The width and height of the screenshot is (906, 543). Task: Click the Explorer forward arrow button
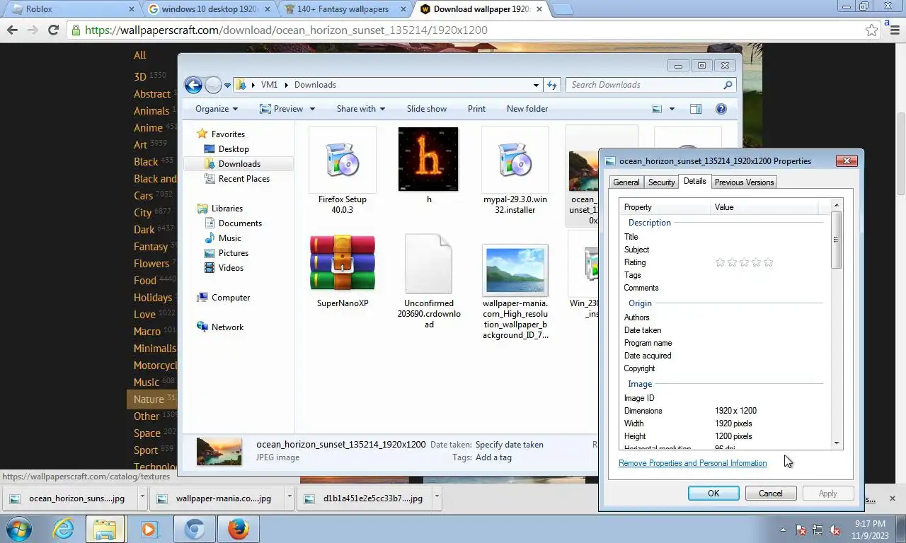(x=213, y=85)
